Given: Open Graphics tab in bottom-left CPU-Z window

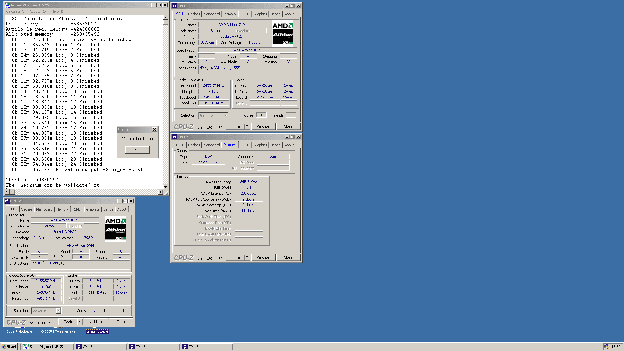Looking at the screenshot, I should point(93,209).
